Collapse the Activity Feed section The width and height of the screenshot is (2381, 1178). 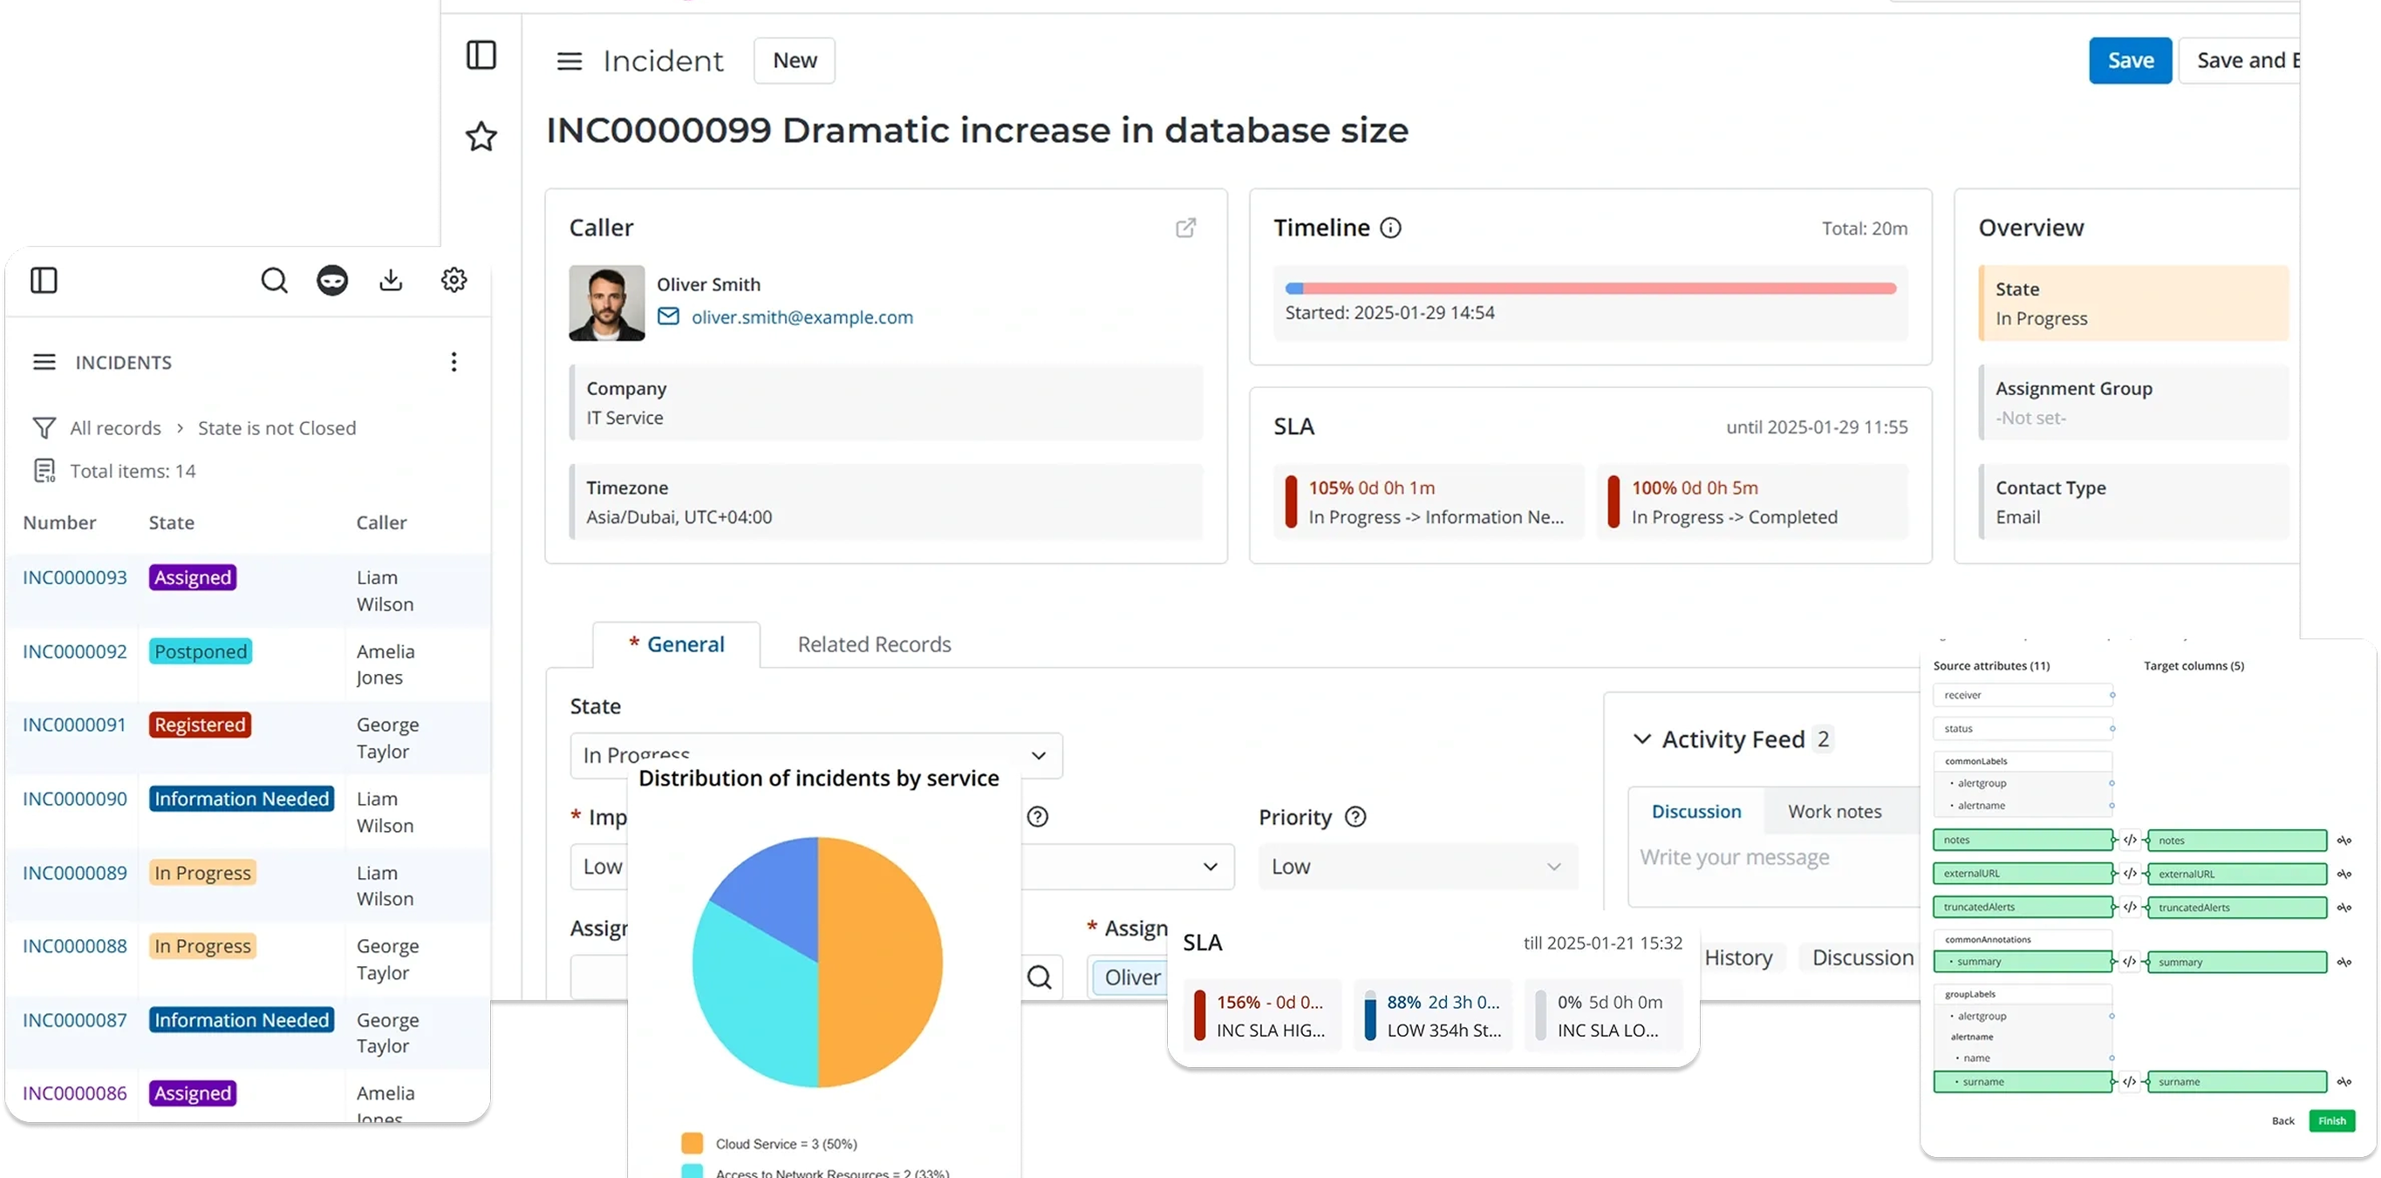pos(1642,739)
